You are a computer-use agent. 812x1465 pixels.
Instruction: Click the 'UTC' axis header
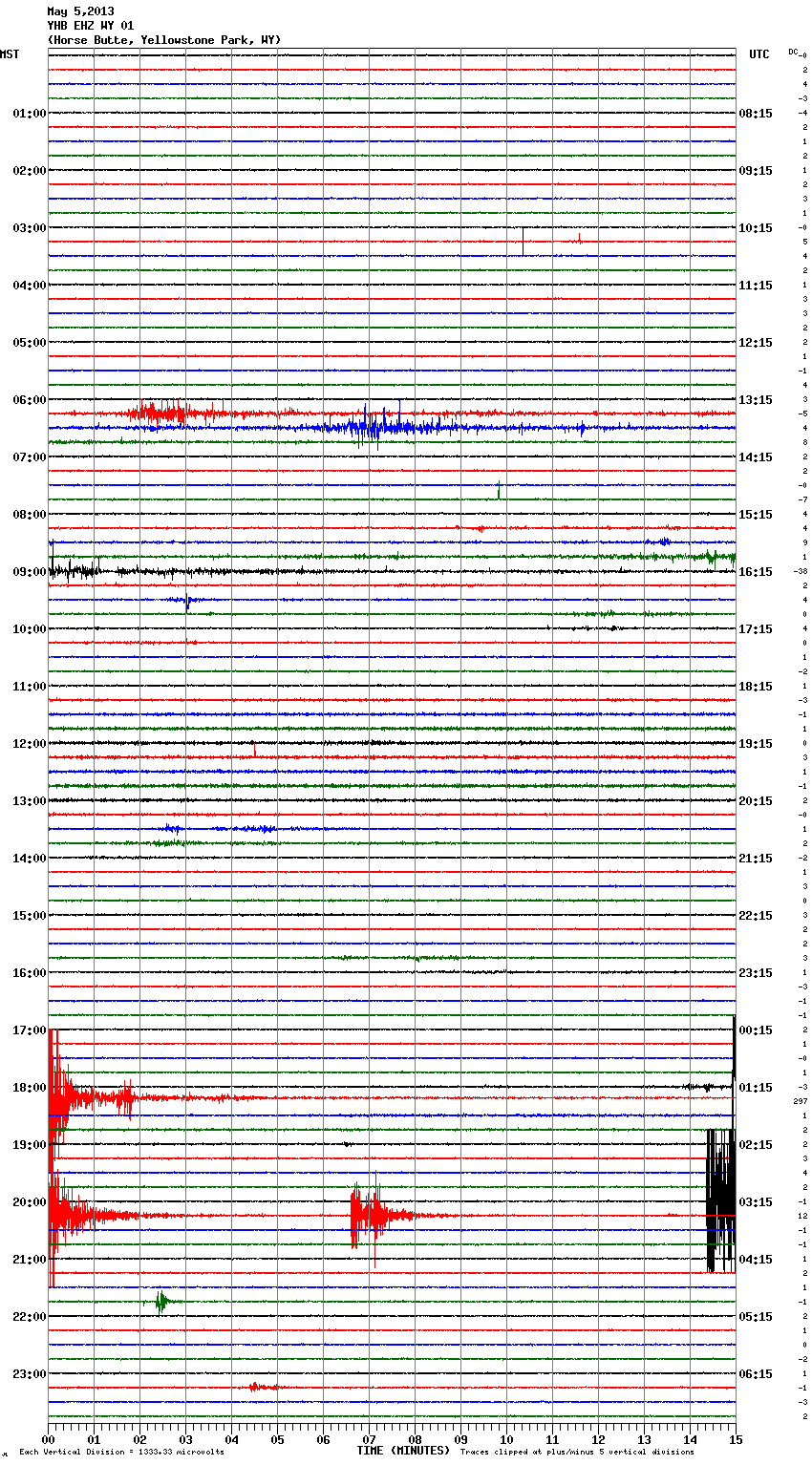tap(759, 54)
